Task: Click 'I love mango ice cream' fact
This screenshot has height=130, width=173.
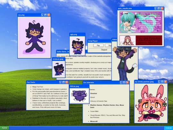Action: point(50,89)
